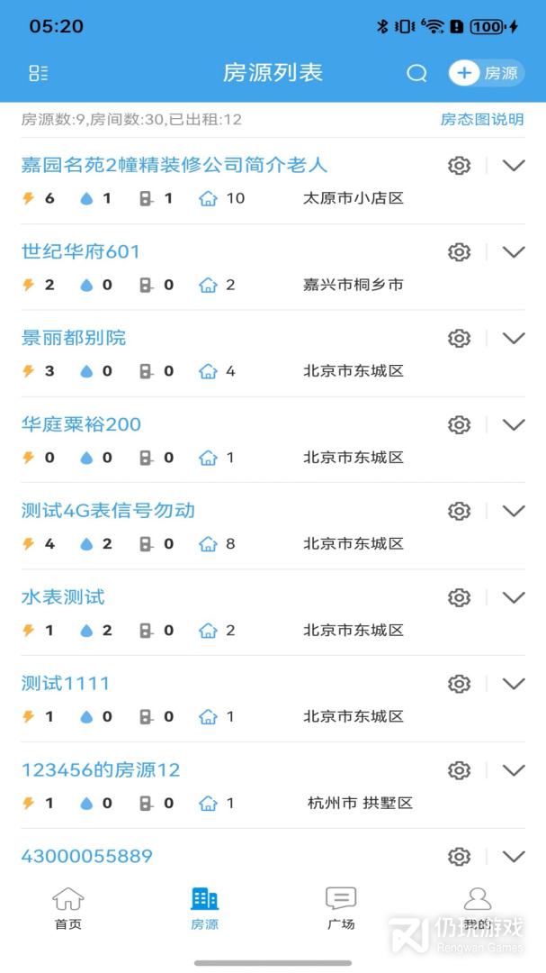546x973 pixels.
Task: Open settings gear for 嘉园名苑2幢精装修公司简介老人
Action: (x=459, y=165)
